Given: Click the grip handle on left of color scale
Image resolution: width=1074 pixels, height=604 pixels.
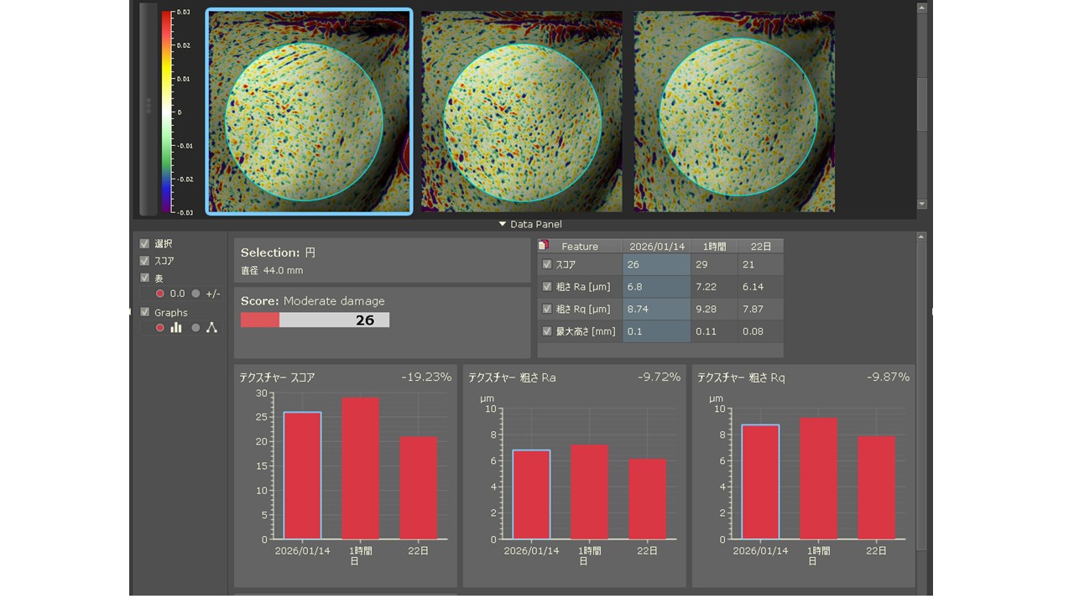Looking at the screenshot, I should tap(149, 106).
